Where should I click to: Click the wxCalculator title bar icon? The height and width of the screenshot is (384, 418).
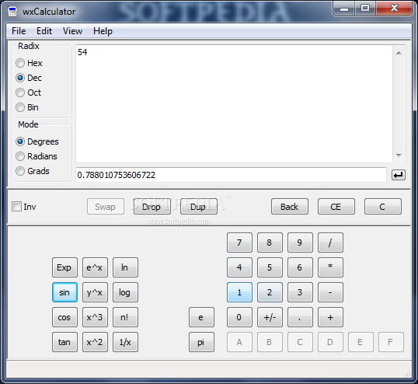[x=12, y=12]
